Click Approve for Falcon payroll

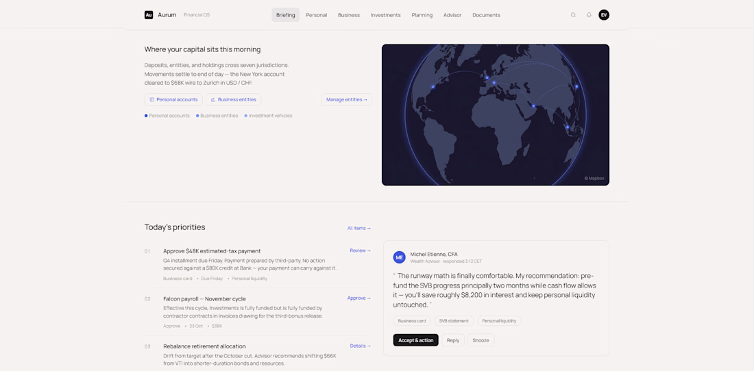(359, 298)
